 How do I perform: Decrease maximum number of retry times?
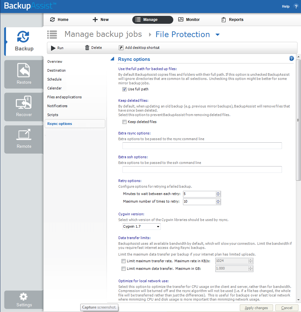(x=218, y=203)
